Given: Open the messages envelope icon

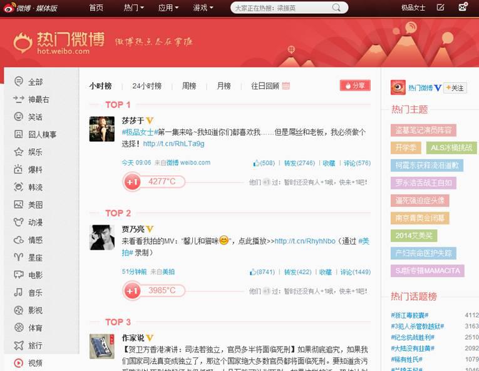Looking at the screenshot, I should coord(463,7).
